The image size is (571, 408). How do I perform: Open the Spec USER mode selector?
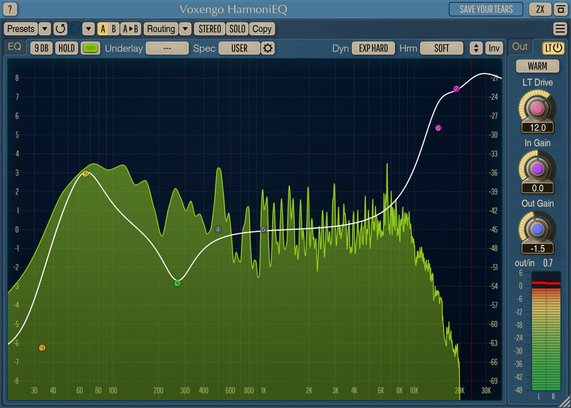tap(239, 48)
